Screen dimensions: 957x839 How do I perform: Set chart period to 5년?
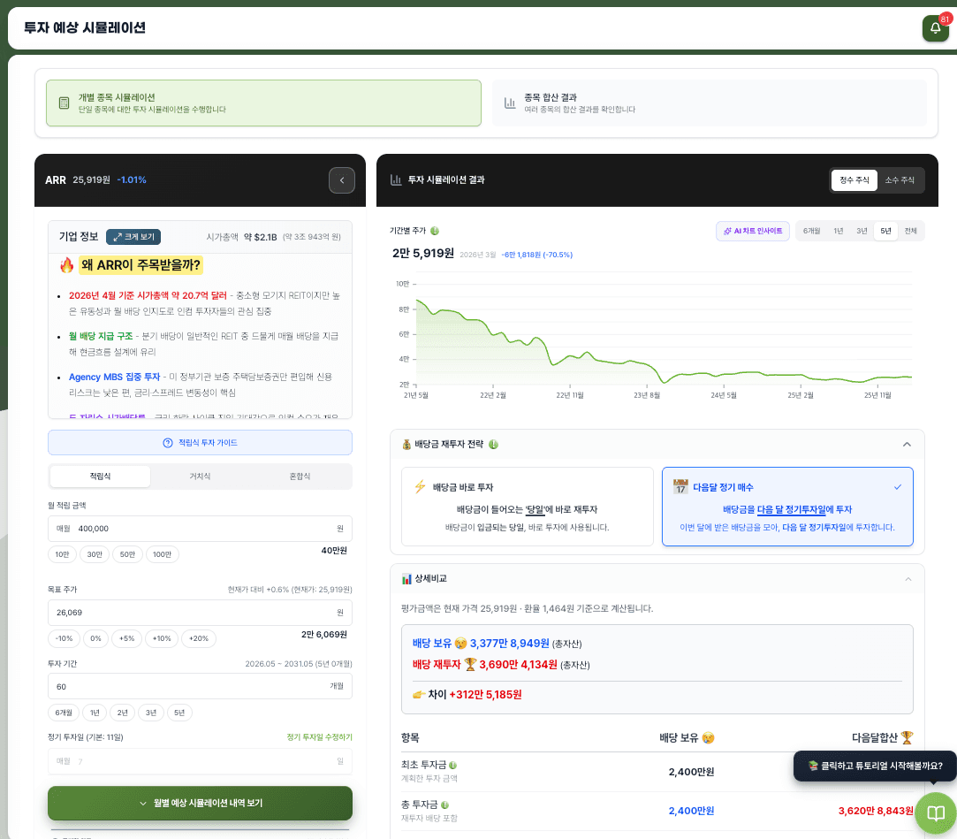pyautogui.click(x=885, y=231)
